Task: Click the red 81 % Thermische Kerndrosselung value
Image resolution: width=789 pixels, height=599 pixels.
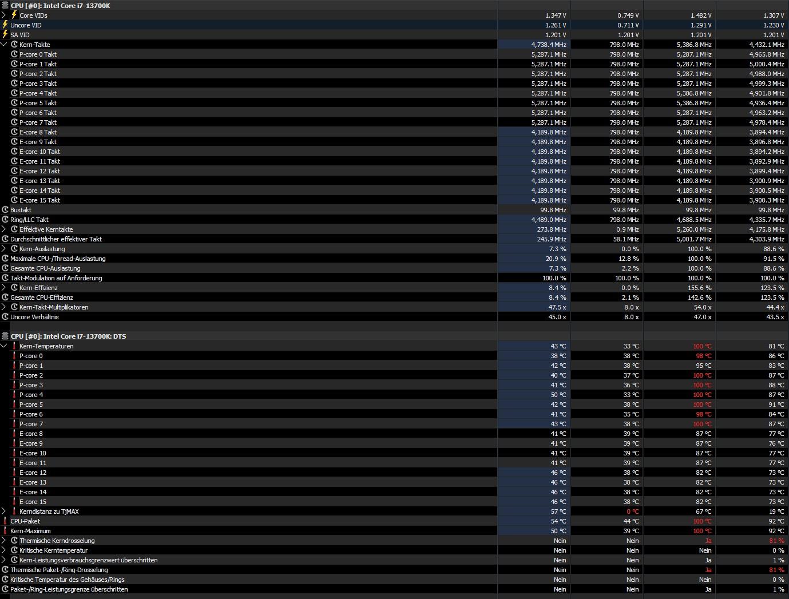Action: tap(776, 541)
